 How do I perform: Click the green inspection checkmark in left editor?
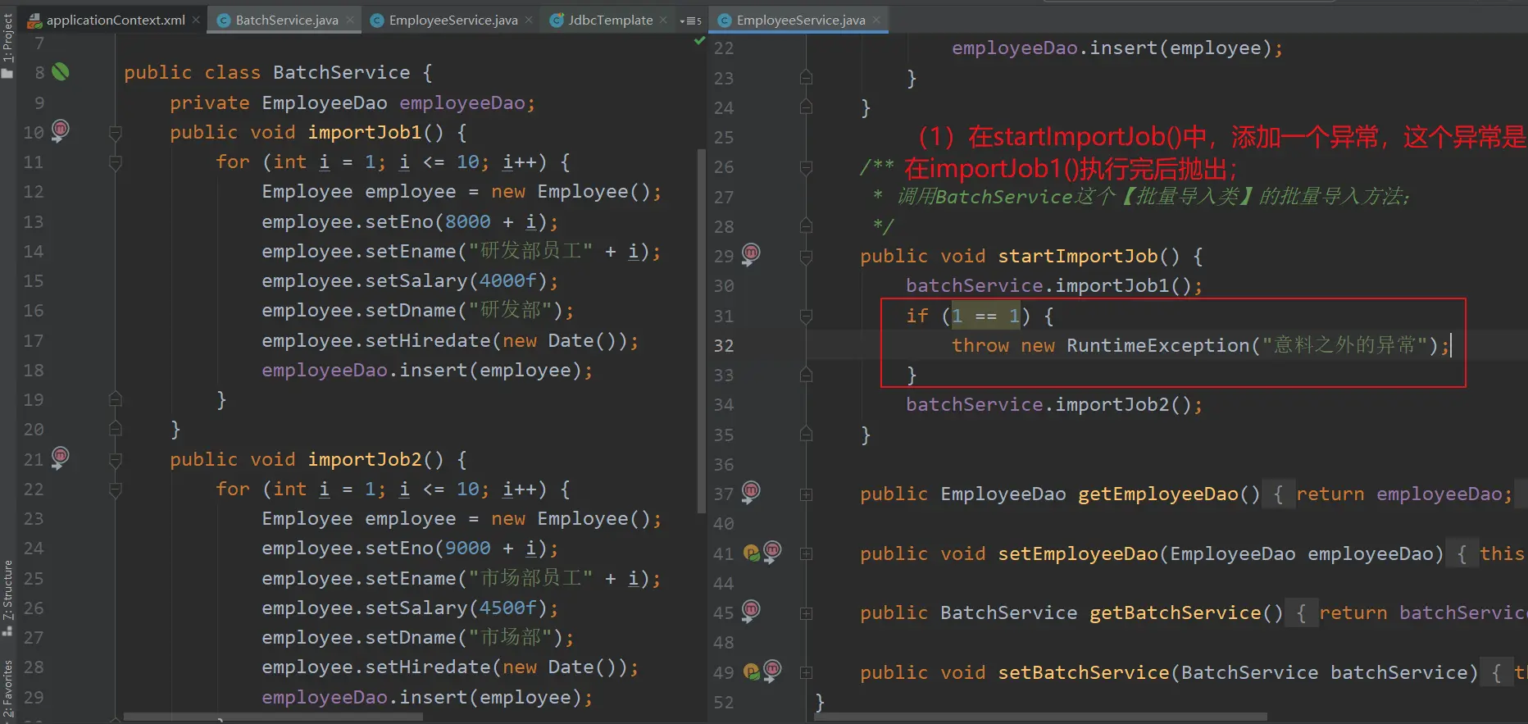[699, 40]
